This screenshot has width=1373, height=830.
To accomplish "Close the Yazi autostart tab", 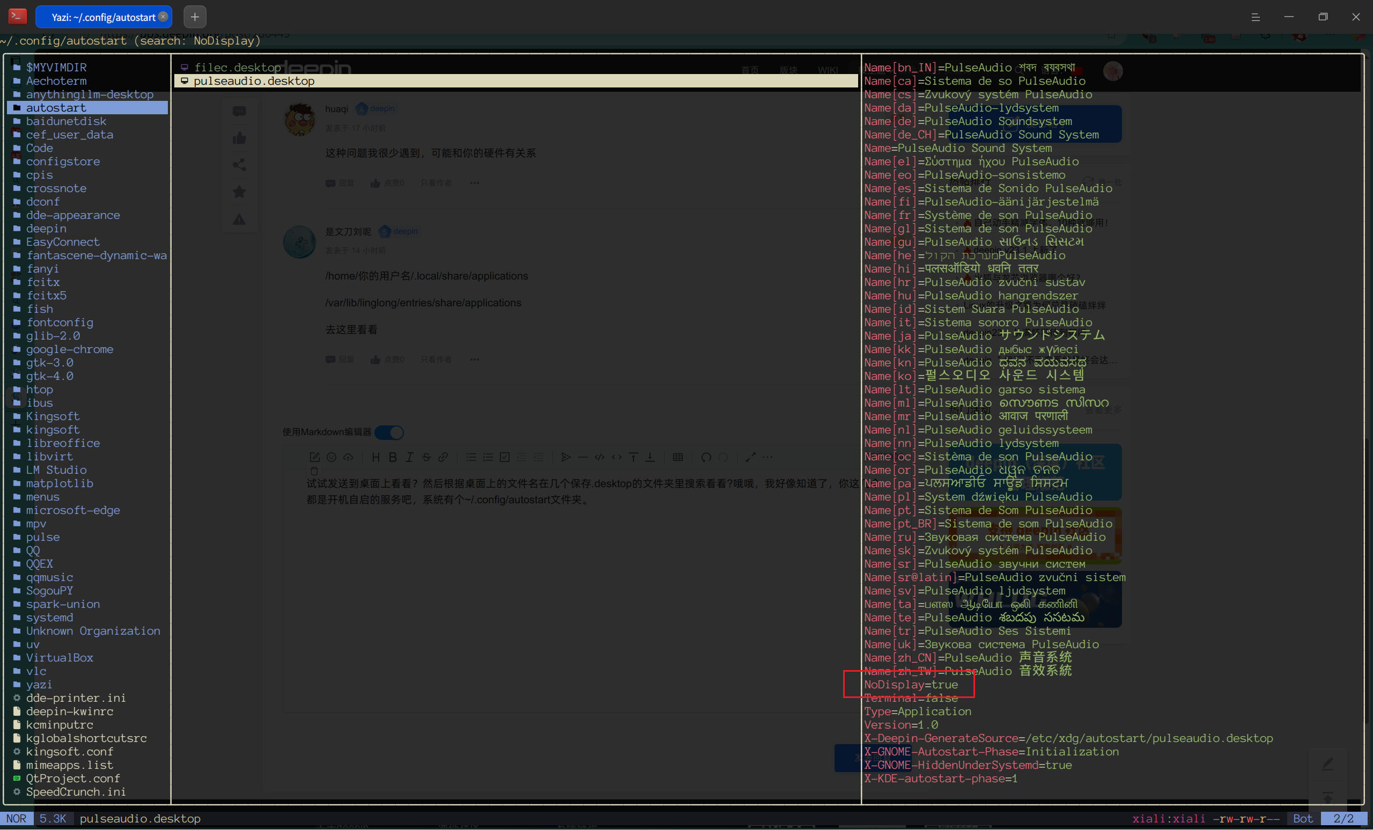I will click(163, 17).
